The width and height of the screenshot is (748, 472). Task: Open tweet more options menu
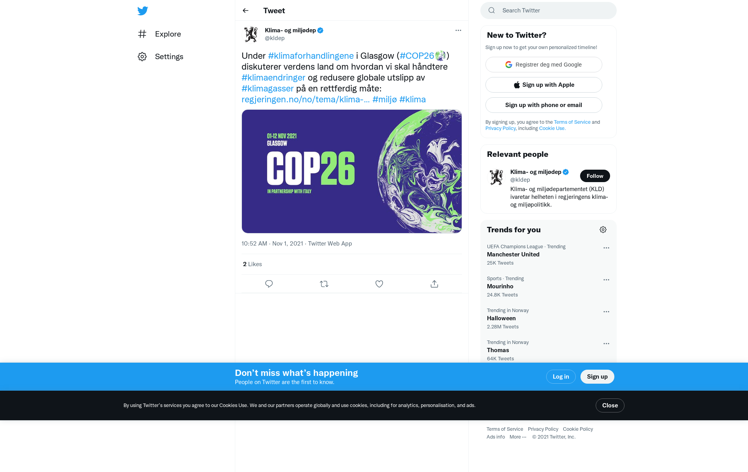[x=458, y=30]
